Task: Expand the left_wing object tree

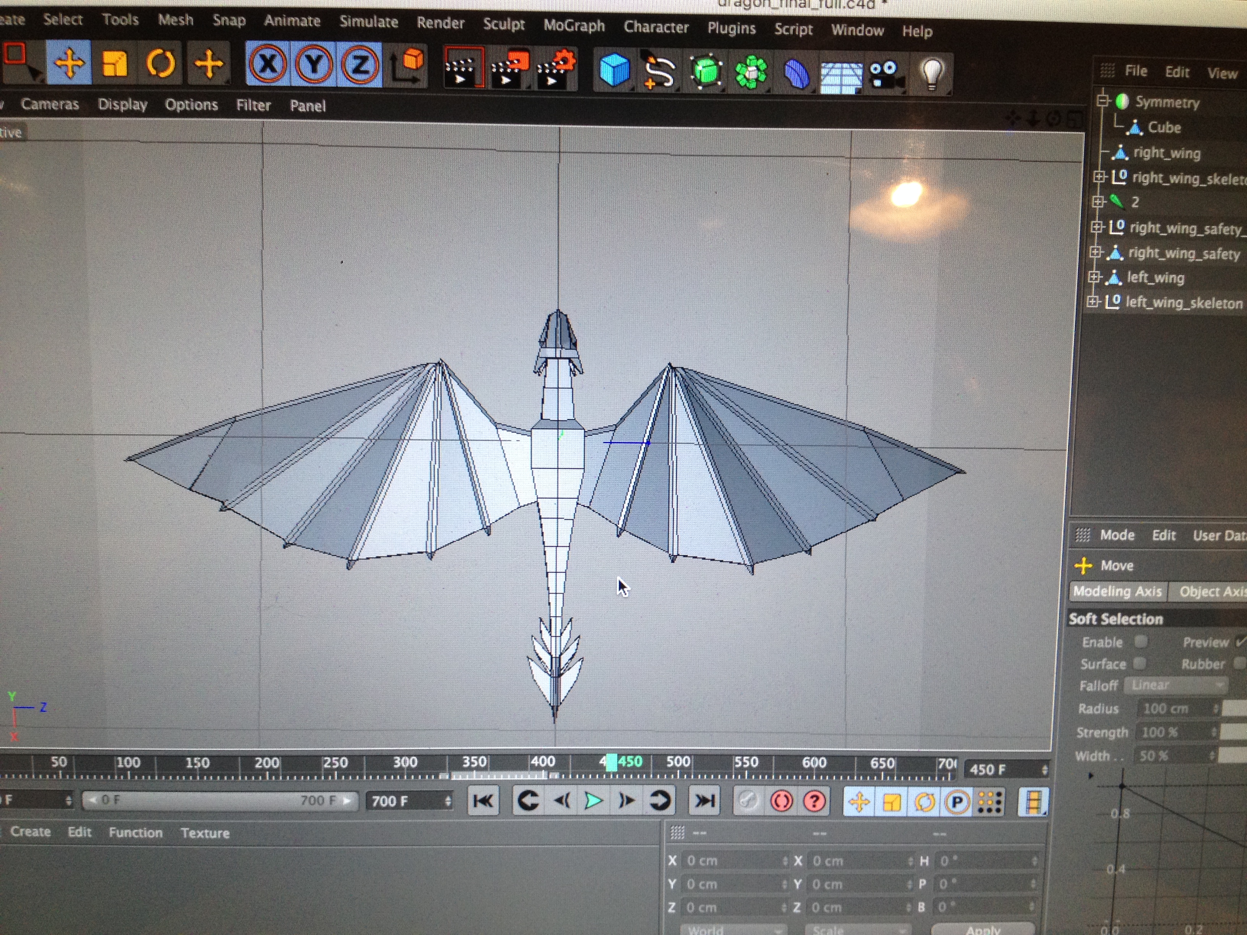Action: tap(1094, 277)
